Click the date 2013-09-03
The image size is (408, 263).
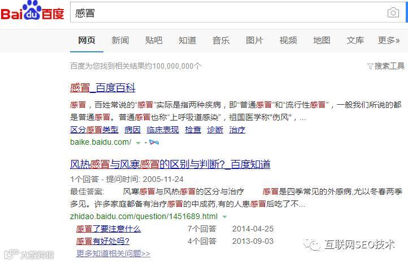[253, 241]
